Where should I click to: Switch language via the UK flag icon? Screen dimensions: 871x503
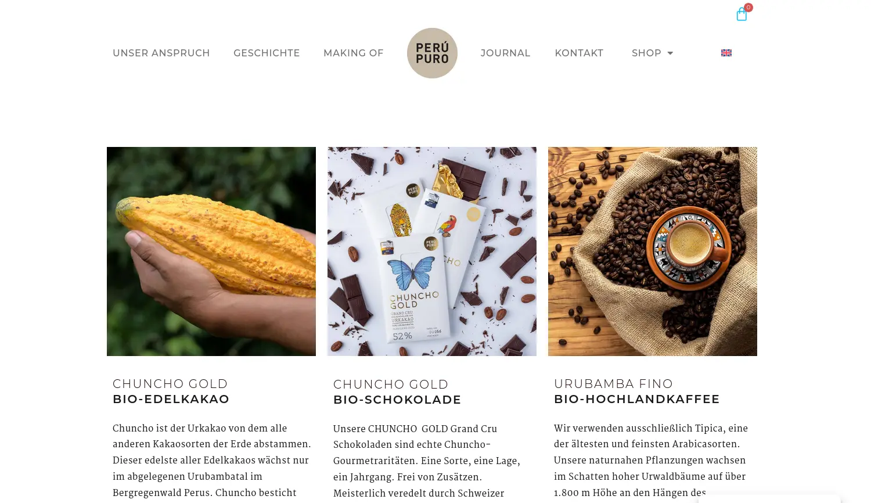[x=726, y=53]
